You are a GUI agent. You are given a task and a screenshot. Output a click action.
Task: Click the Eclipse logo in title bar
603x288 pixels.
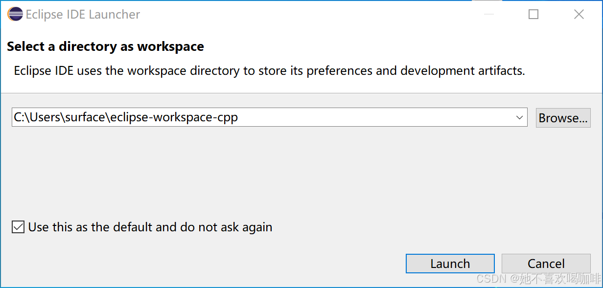tap(15, 14)
